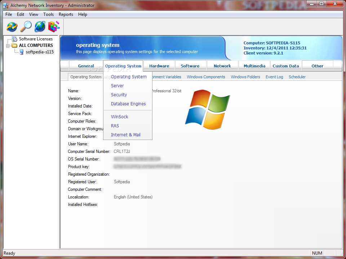Maximize the Alchemy Network Inventory window
The width and height of the screenshot is (346, 259).
pos(321,4)
